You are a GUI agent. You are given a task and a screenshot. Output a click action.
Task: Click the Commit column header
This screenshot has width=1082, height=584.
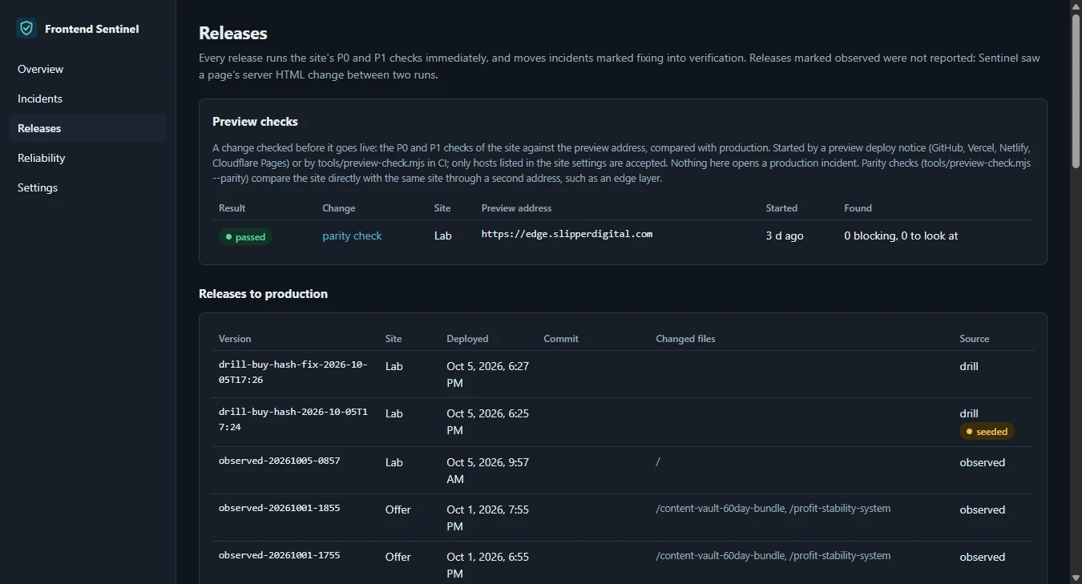(x=561, y=339)
